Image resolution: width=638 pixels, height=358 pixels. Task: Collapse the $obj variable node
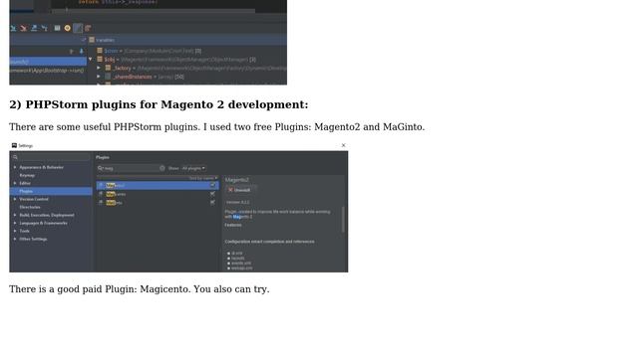91,60
